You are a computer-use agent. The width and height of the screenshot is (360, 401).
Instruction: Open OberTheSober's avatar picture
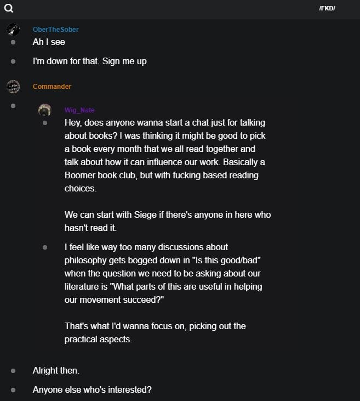click(x=13, y=30)
